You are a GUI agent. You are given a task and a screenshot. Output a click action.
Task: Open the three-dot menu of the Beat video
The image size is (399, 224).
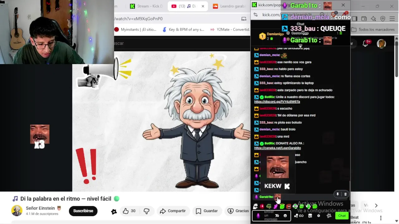[381, 218]
